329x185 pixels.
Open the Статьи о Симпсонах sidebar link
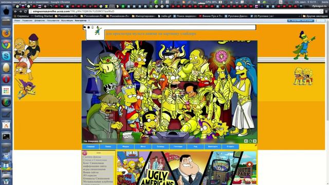click(95, 160)
